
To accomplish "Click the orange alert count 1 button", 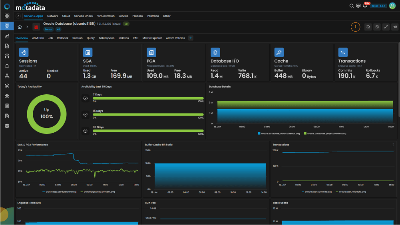I will click(355, 27).
